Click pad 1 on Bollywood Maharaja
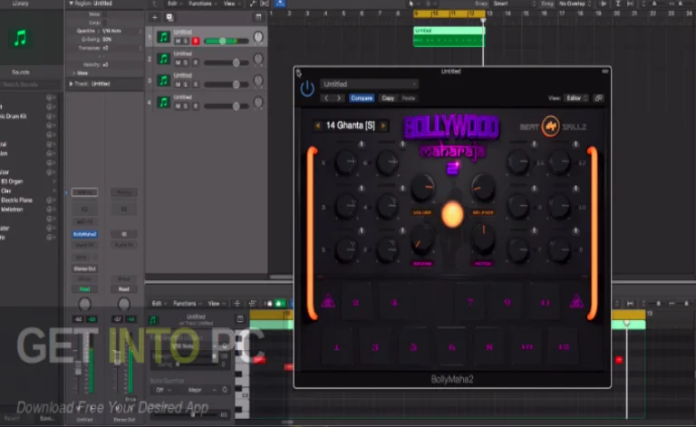This screenshot has width=696, height=427. 337,347
